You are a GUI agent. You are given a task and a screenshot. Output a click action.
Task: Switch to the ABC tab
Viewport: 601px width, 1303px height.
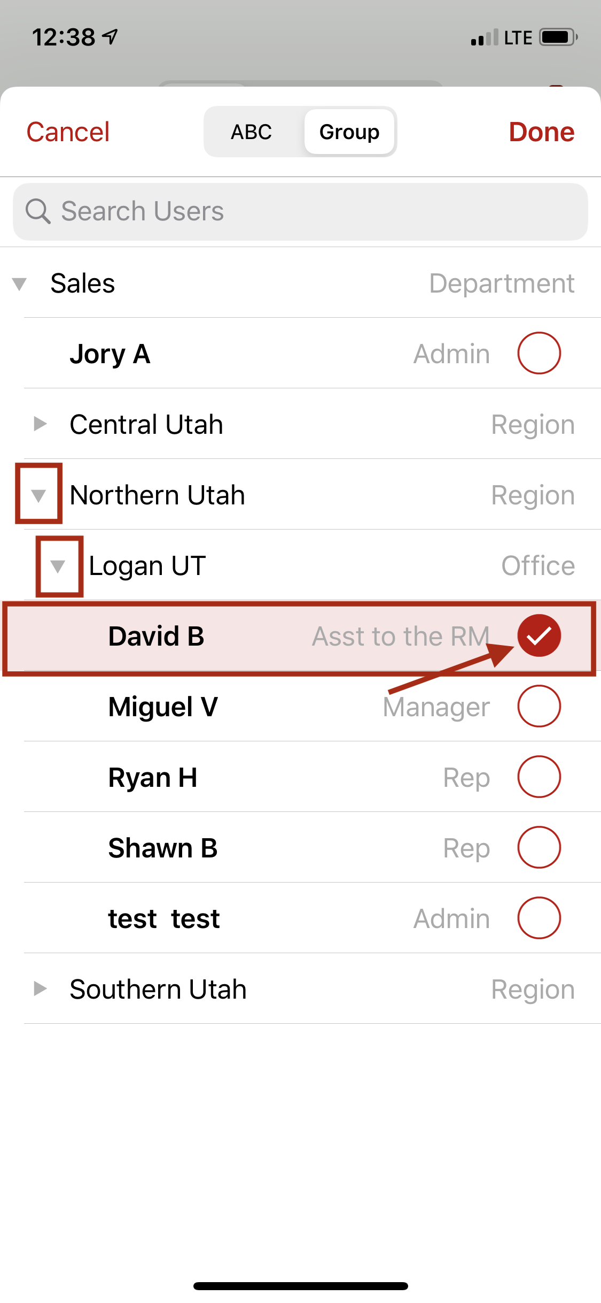point(252,132)
